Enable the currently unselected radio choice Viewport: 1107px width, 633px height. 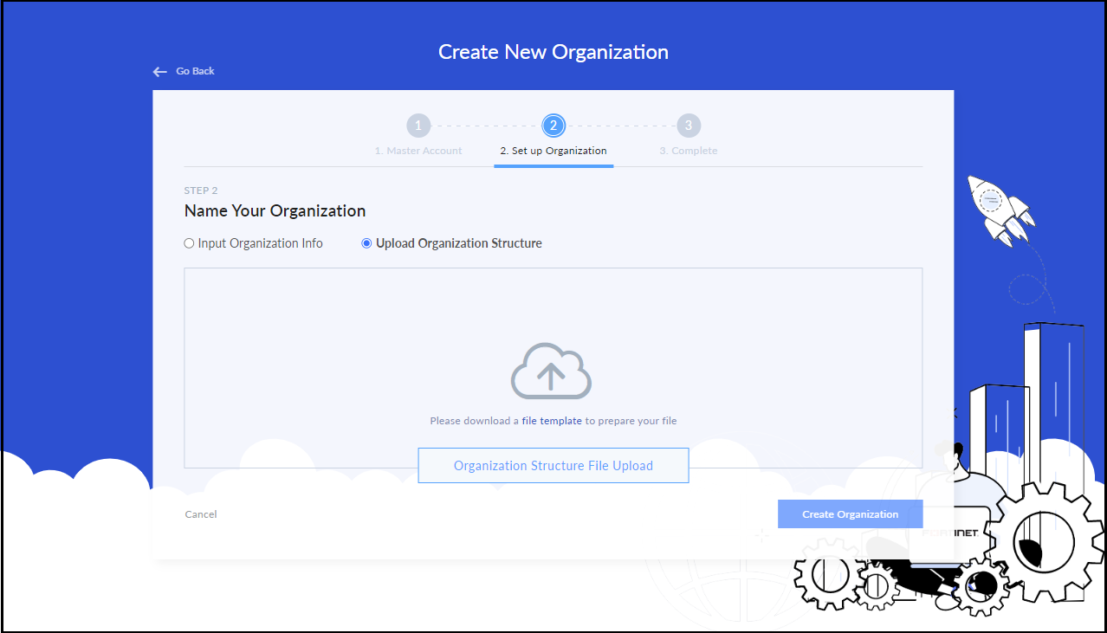tap(188, 243)
